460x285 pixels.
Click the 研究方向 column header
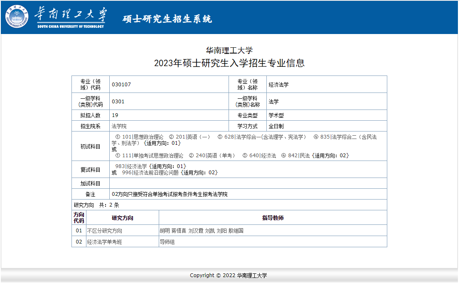(x=123, y=218)
